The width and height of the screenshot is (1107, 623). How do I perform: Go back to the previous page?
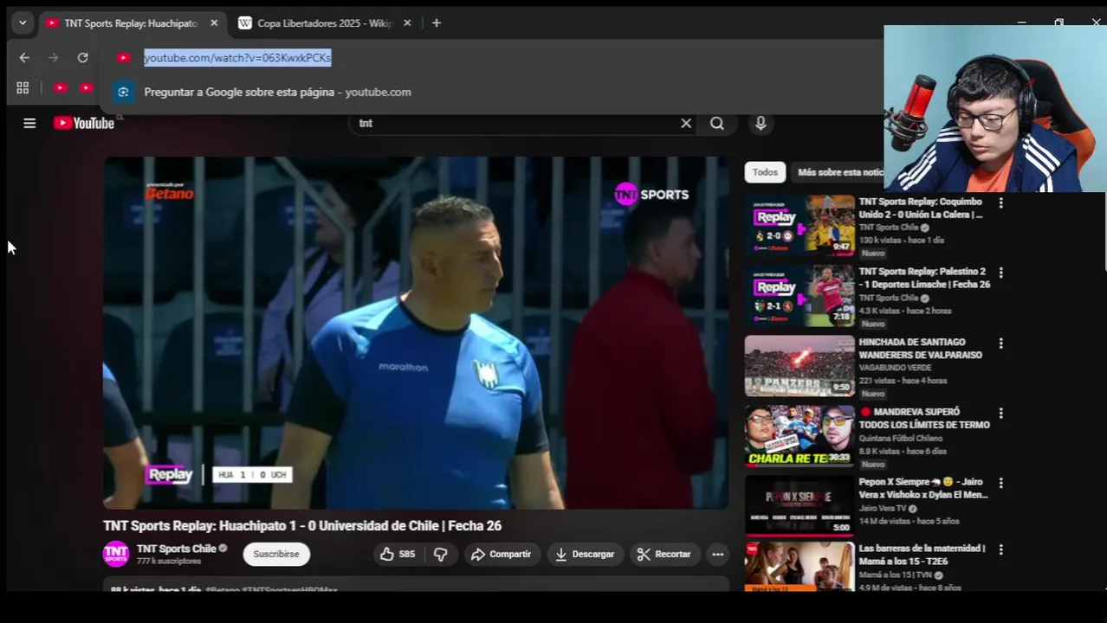point(24,58)
